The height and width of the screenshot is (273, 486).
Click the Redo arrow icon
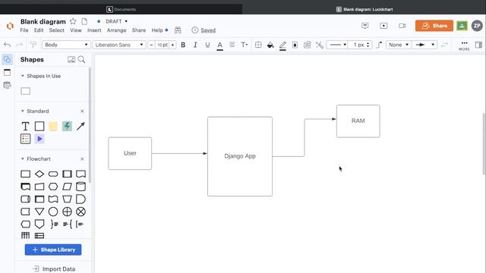[20, 45]
